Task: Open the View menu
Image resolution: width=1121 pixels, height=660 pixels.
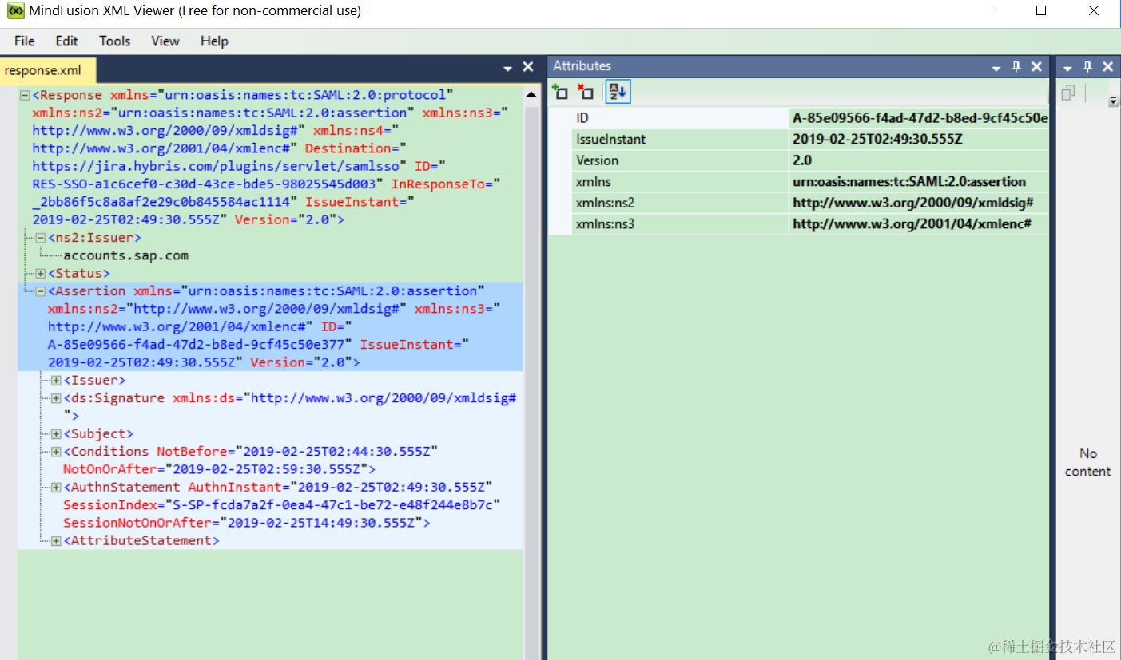Action: pyautogui.click(x=165, y=41)
